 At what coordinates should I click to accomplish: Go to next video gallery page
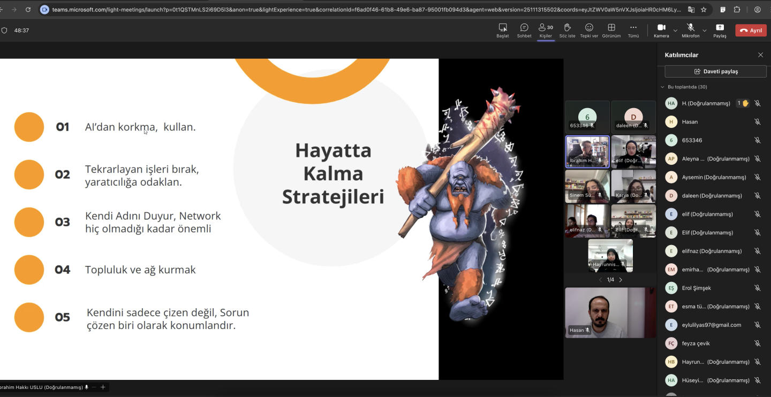pos(621,280)
